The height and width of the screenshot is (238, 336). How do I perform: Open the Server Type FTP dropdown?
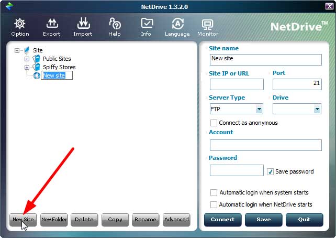pos(259,109)
